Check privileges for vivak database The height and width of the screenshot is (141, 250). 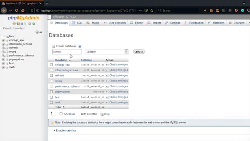click(x=117, y=103)
